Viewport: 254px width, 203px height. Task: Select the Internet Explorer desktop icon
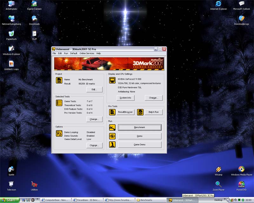[218, 5]
